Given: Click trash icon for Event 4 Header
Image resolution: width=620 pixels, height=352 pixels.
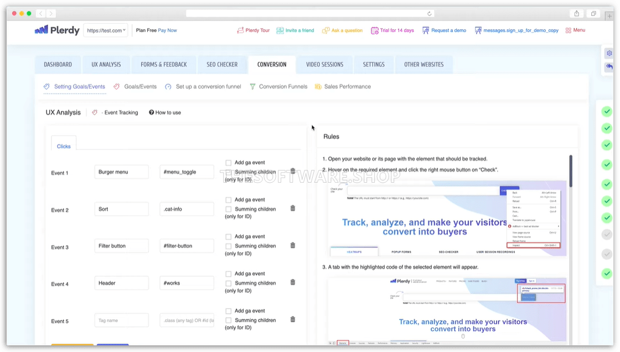Looking at the screenshot, I should (x=293, y=282).
